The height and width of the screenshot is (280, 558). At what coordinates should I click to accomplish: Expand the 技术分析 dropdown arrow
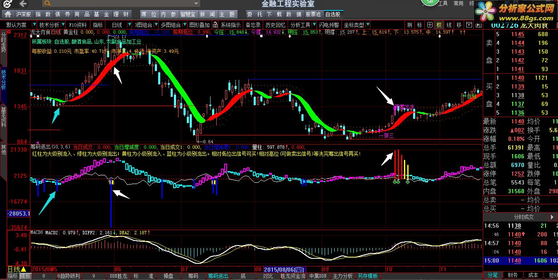click(63, 25)
